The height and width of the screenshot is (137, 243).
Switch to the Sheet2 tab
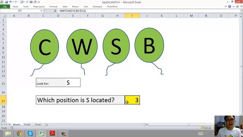(27, 124)
